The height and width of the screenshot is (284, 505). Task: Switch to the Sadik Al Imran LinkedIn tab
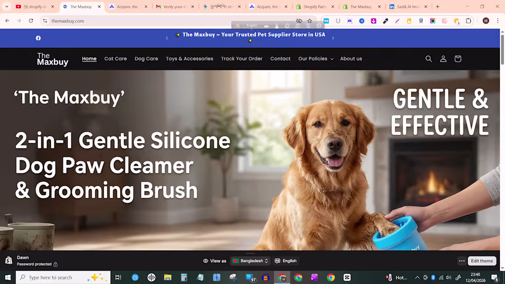(x=409, y=6)
